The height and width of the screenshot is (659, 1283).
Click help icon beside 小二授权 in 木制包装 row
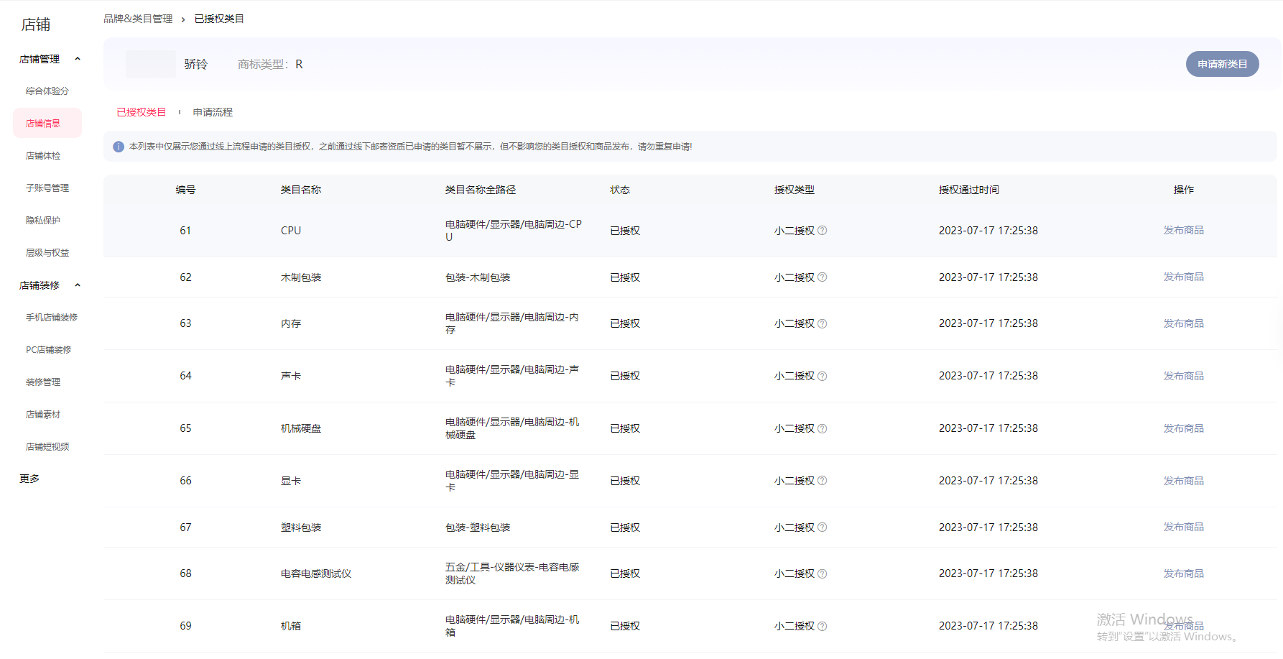(823, 277)
